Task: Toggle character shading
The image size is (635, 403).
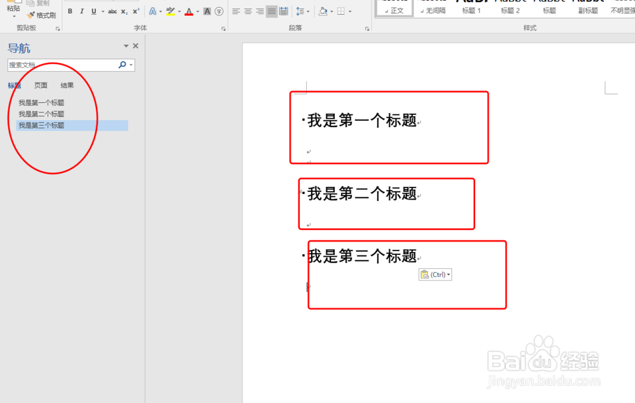Action: click(x=207, y=11)
